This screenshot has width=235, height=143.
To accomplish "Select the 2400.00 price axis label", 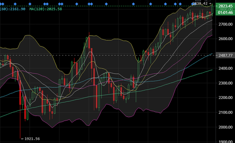I will [x=226, y=68].
